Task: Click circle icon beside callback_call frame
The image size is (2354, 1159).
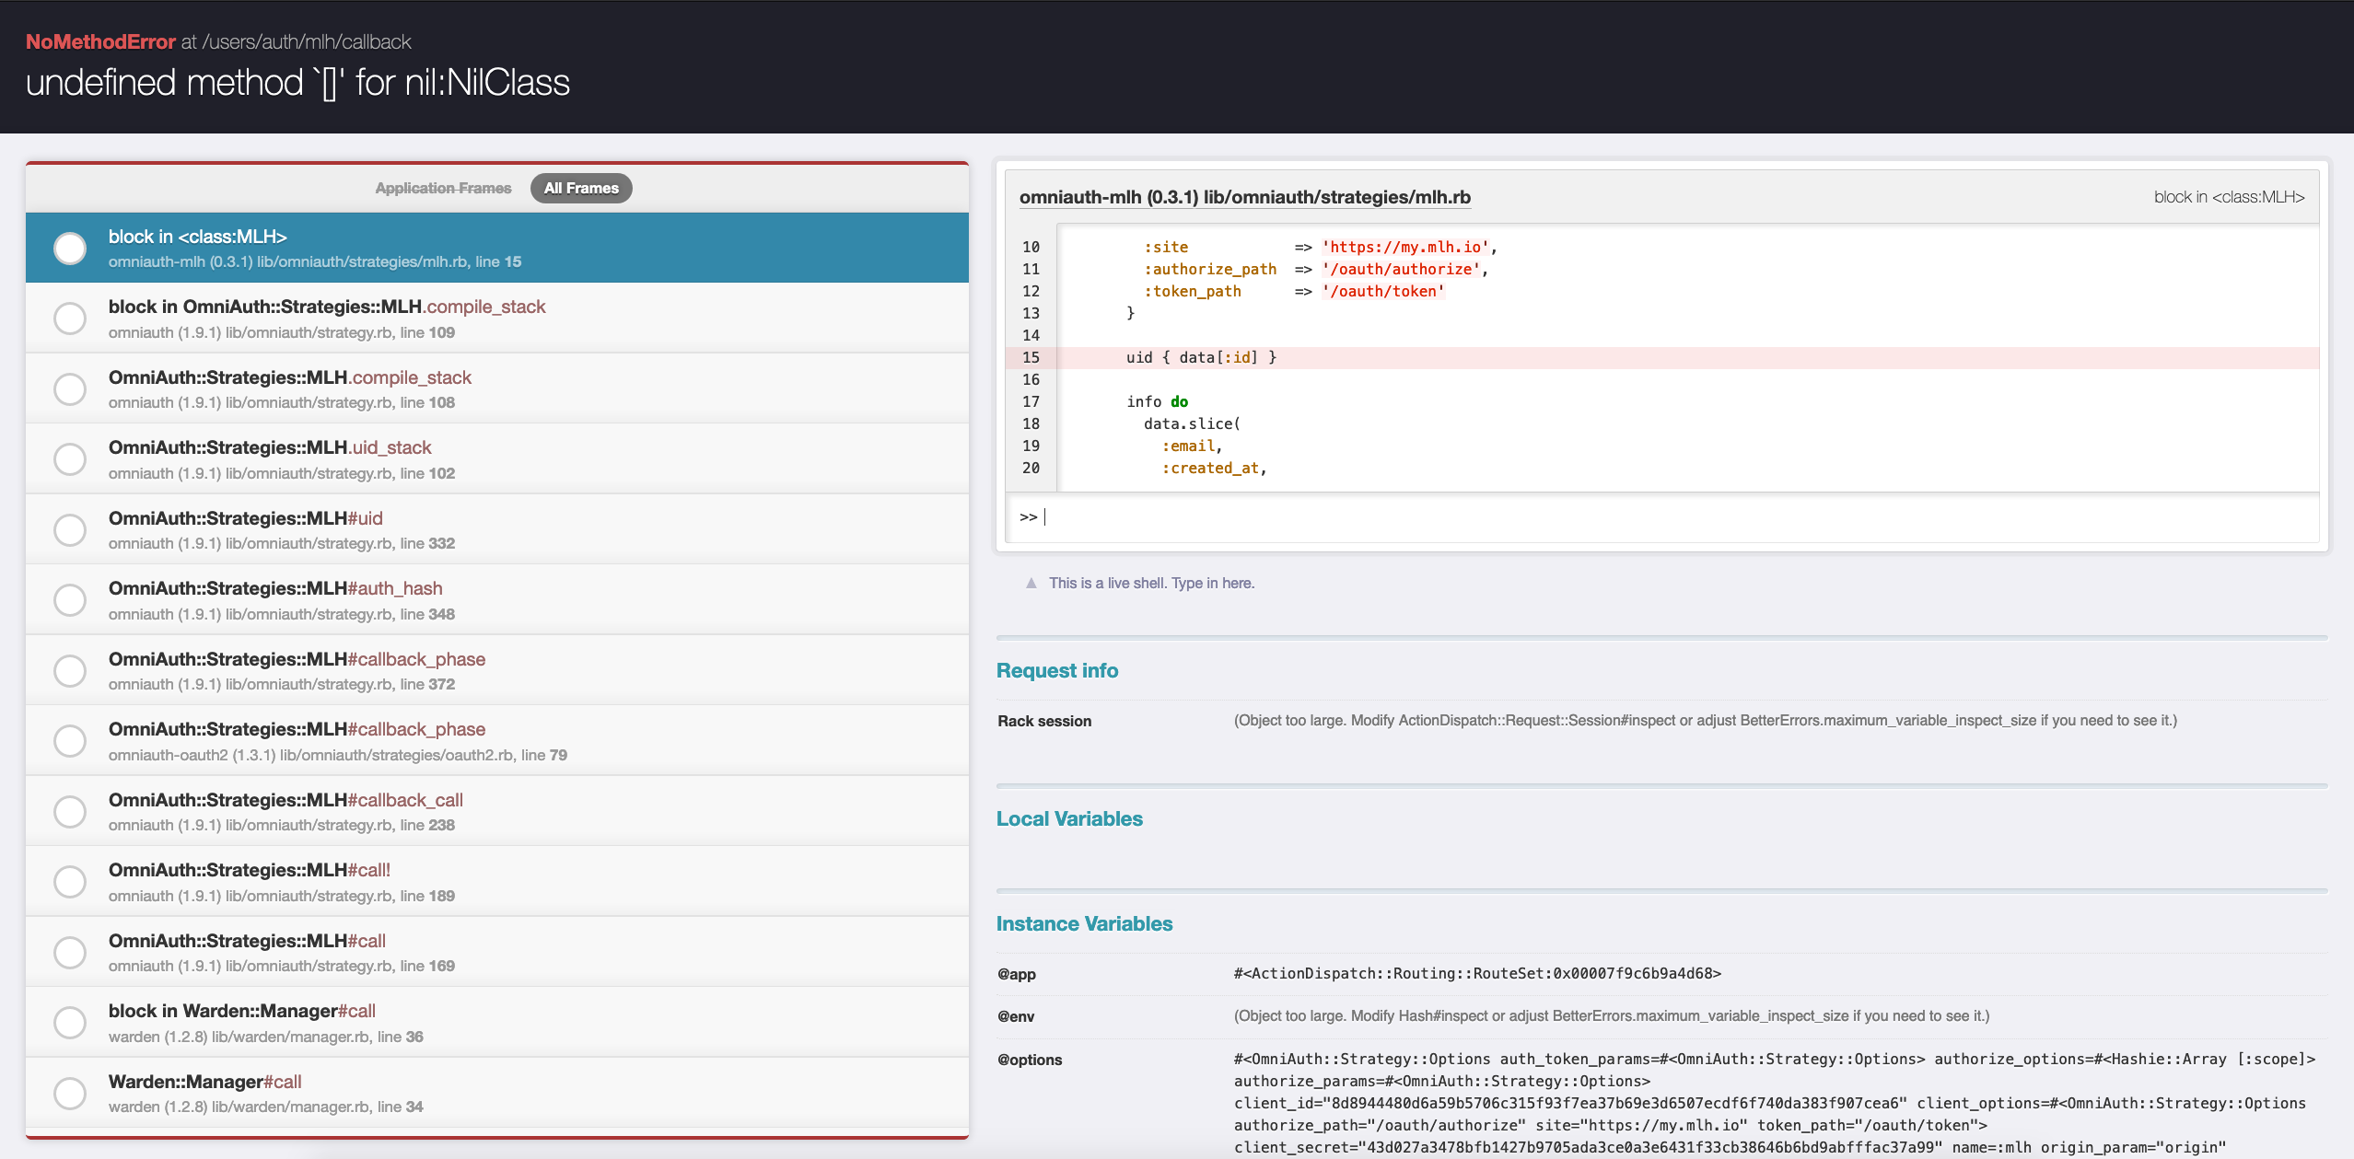Action: point(70,812)
